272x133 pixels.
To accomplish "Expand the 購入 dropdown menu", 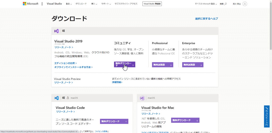I will (x=94, y=4).
